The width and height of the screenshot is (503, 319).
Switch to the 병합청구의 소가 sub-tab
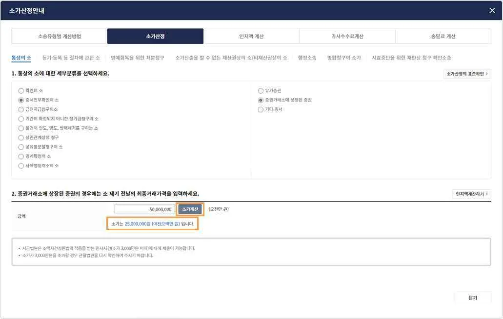pos(344,58)
